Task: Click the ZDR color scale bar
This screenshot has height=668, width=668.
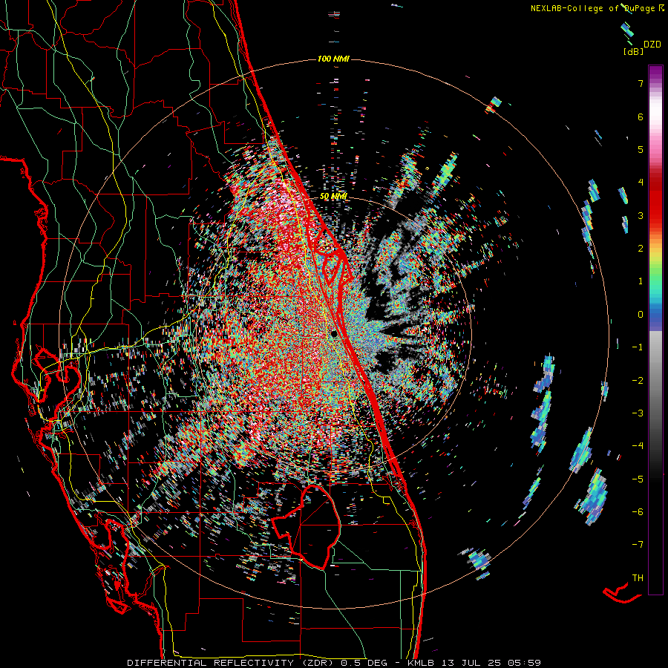Action: pyautogui.click(x=655, y=330)
